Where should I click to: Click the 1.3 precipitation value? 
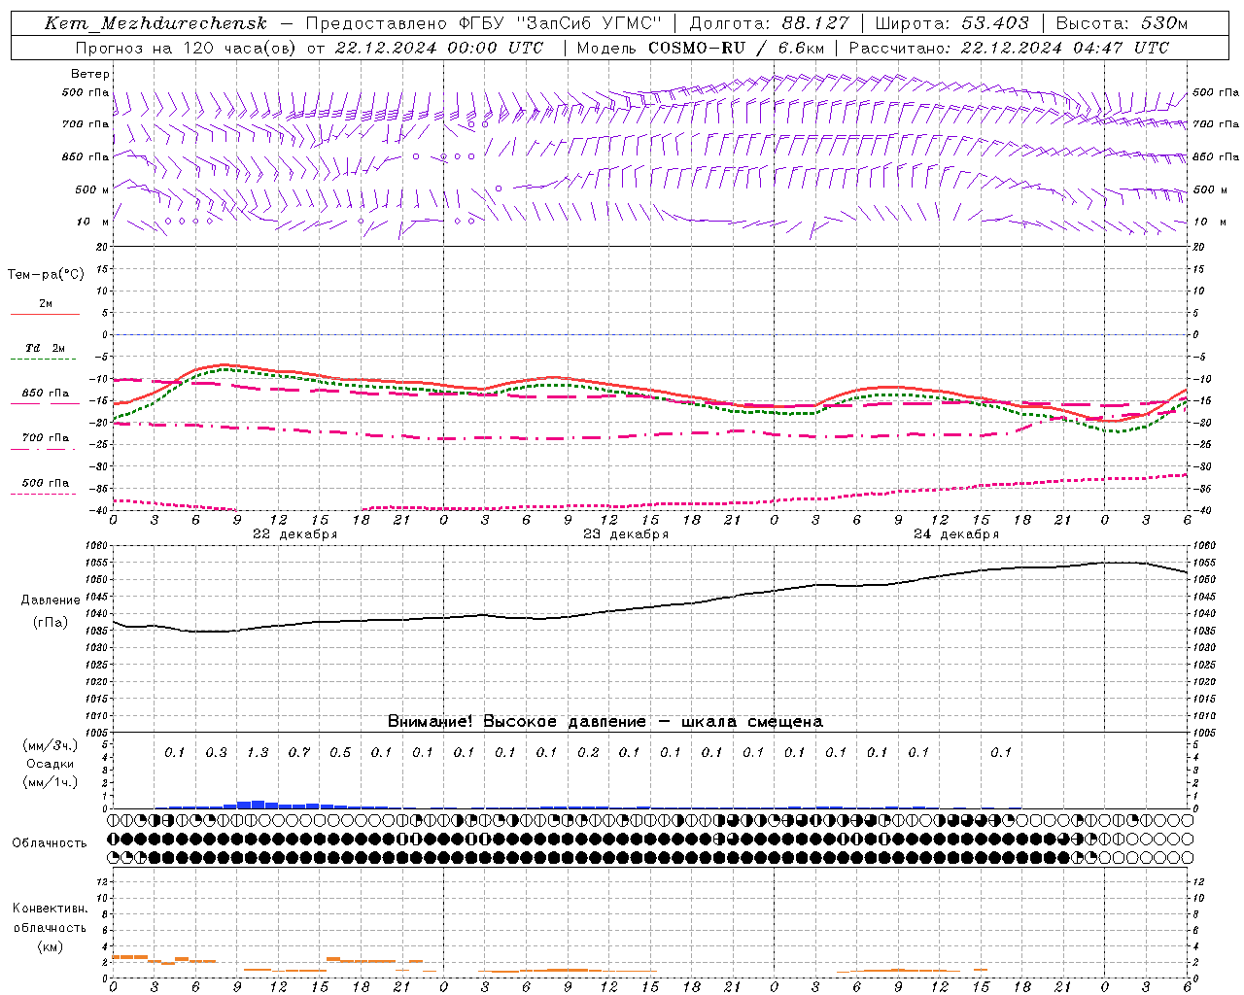(x=258, y=752)
